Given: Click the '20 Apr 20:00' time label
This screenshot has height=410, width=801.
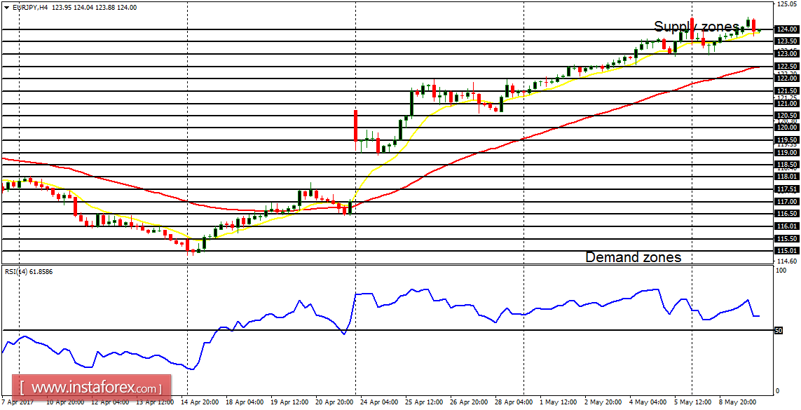Looking at the screenshot, I should [x=334, y=403].
